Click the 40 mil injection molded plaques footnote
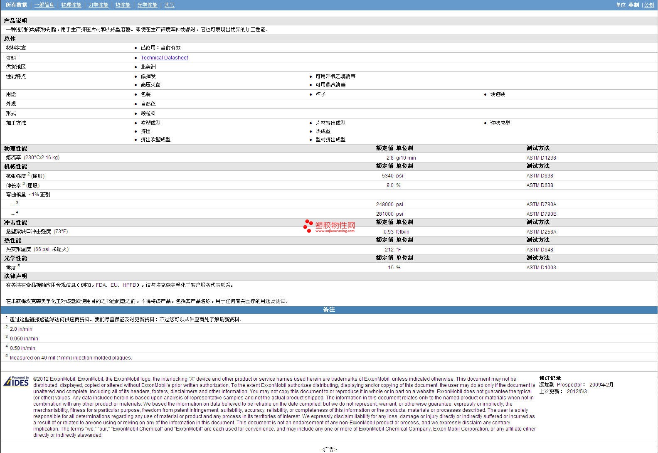Viewport: 658px width, 453px height. (71, 358)
